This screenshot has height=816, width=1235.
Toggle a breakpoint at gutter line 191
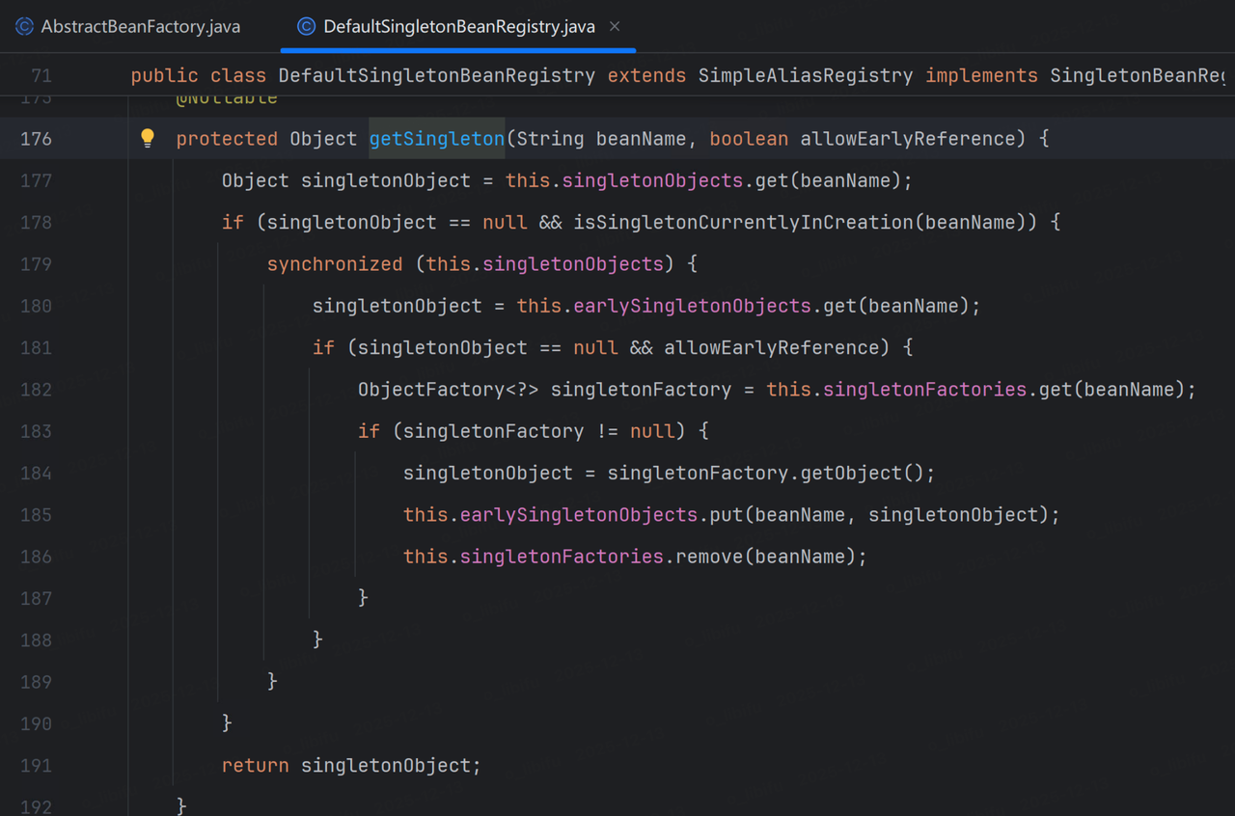tap(36, 765)
